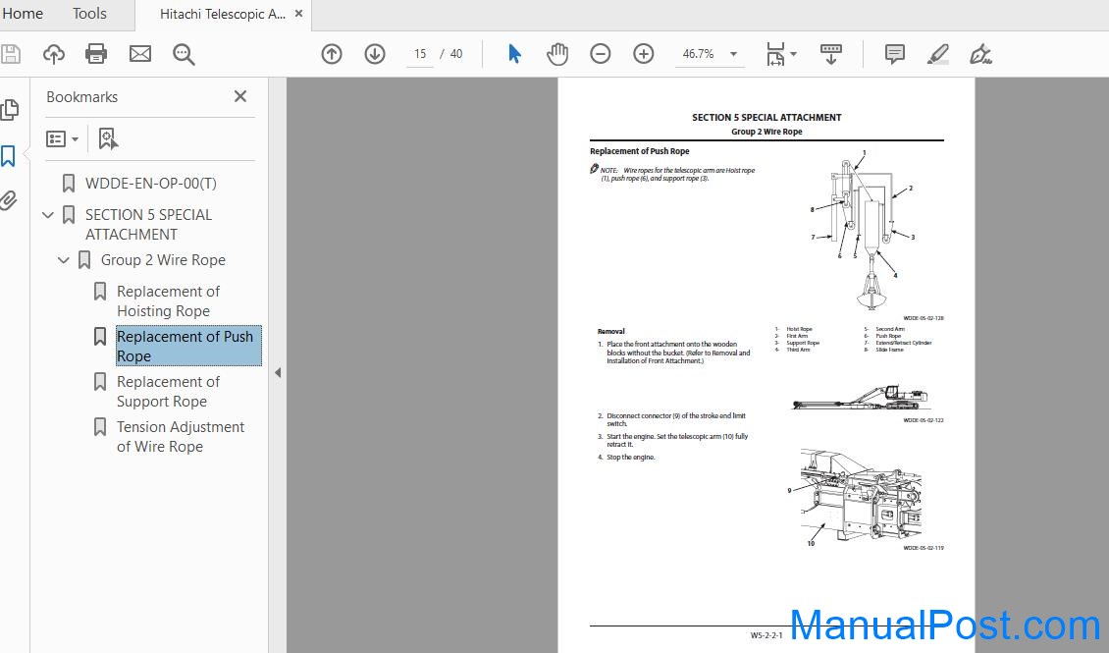Open the scrolling mode tool with keyboard icon
The image size is (1109, 653).
tap(831, 54)
